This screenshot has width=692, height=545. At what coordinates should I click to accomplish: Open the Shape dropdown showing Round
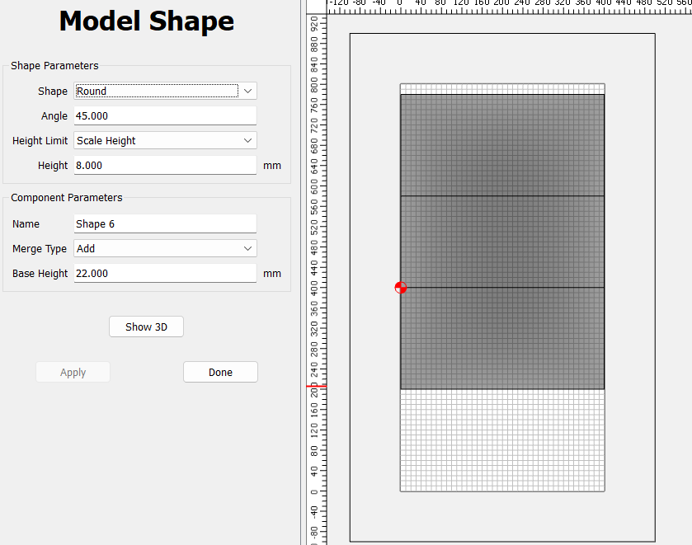[165, 92]
